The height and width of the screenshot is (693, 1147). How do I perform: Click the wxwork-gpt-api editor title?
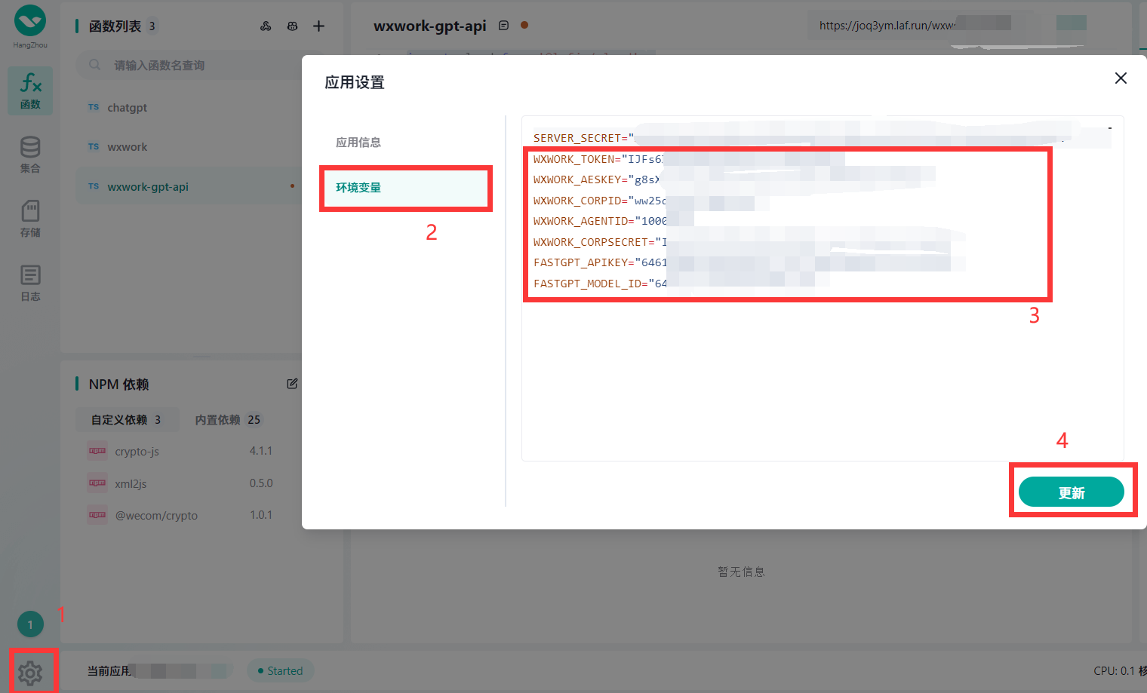point(430,26)
